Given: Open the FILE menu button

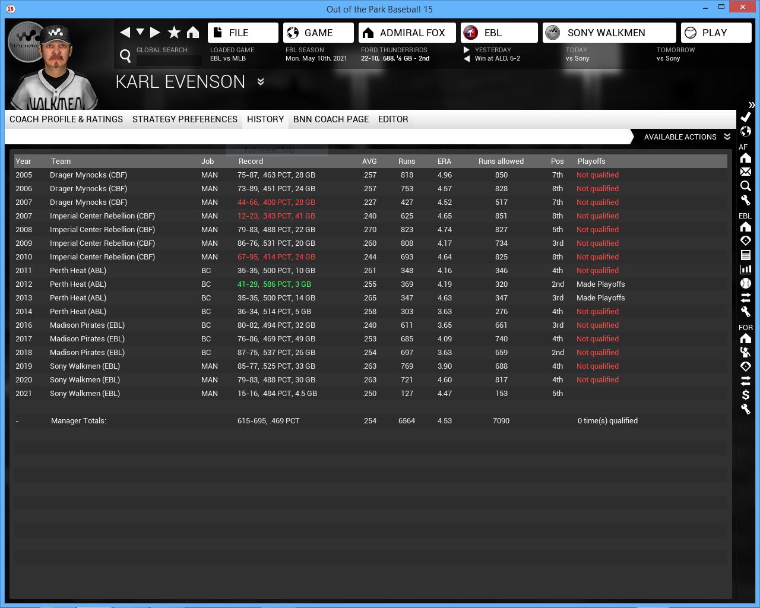Looking at the screenshot, I should pos(243,33).
